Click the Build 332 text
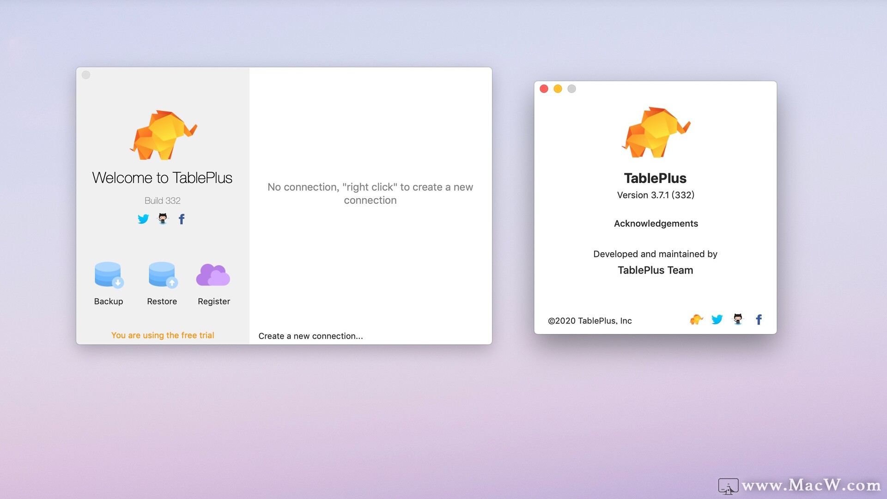Viewport: 887px width, 499px height. pos(163,201)
